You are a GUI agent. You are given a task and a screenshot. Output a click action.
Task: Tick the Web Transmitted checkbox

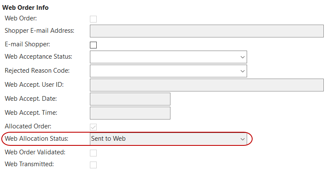[93, 165]
